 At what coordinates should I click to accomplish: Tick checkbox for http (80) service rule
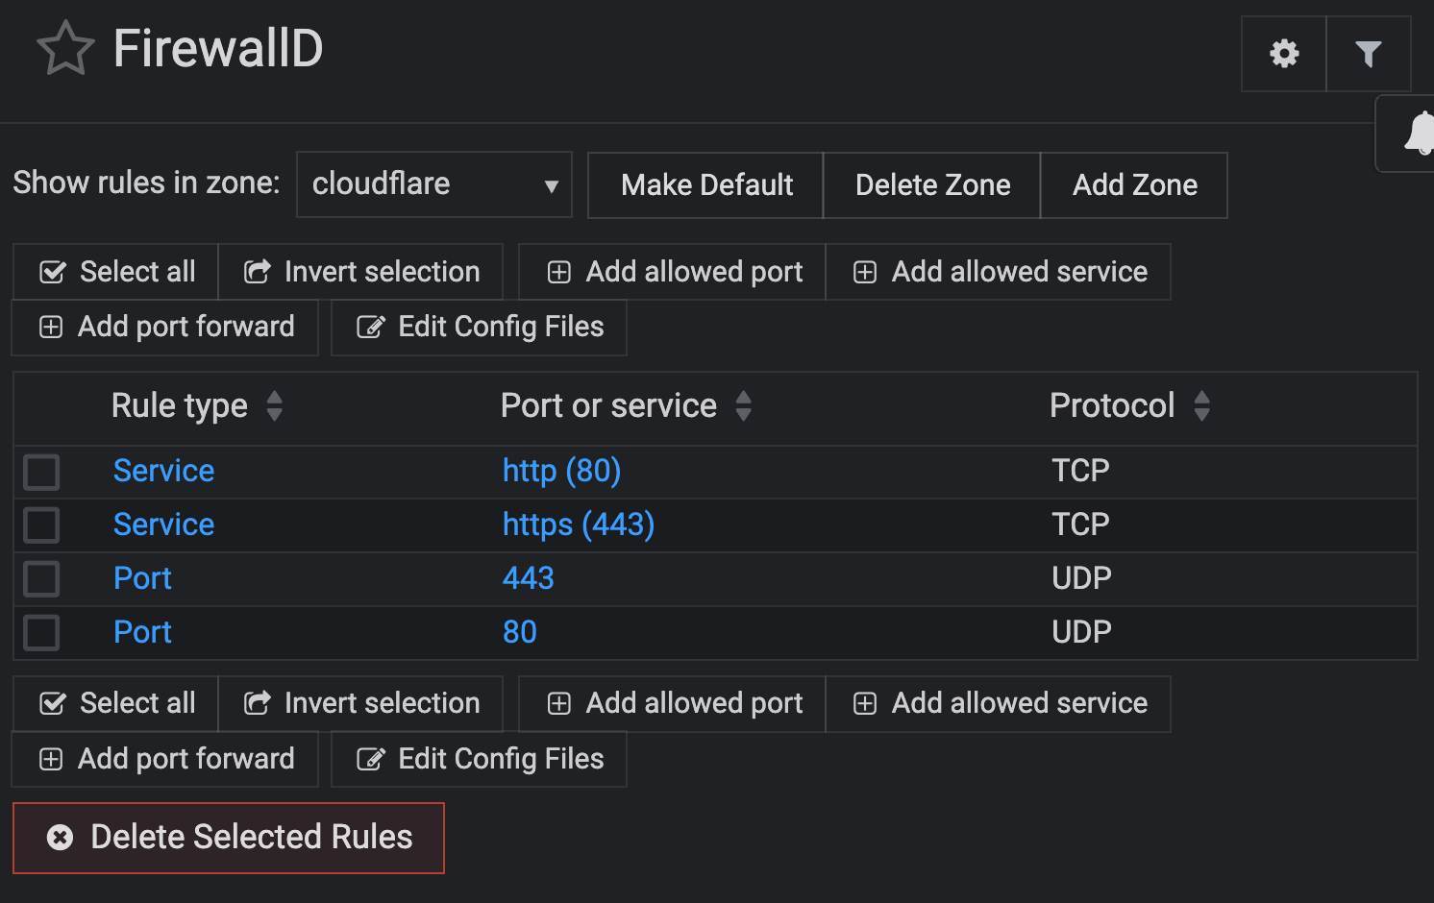(42, 472)
